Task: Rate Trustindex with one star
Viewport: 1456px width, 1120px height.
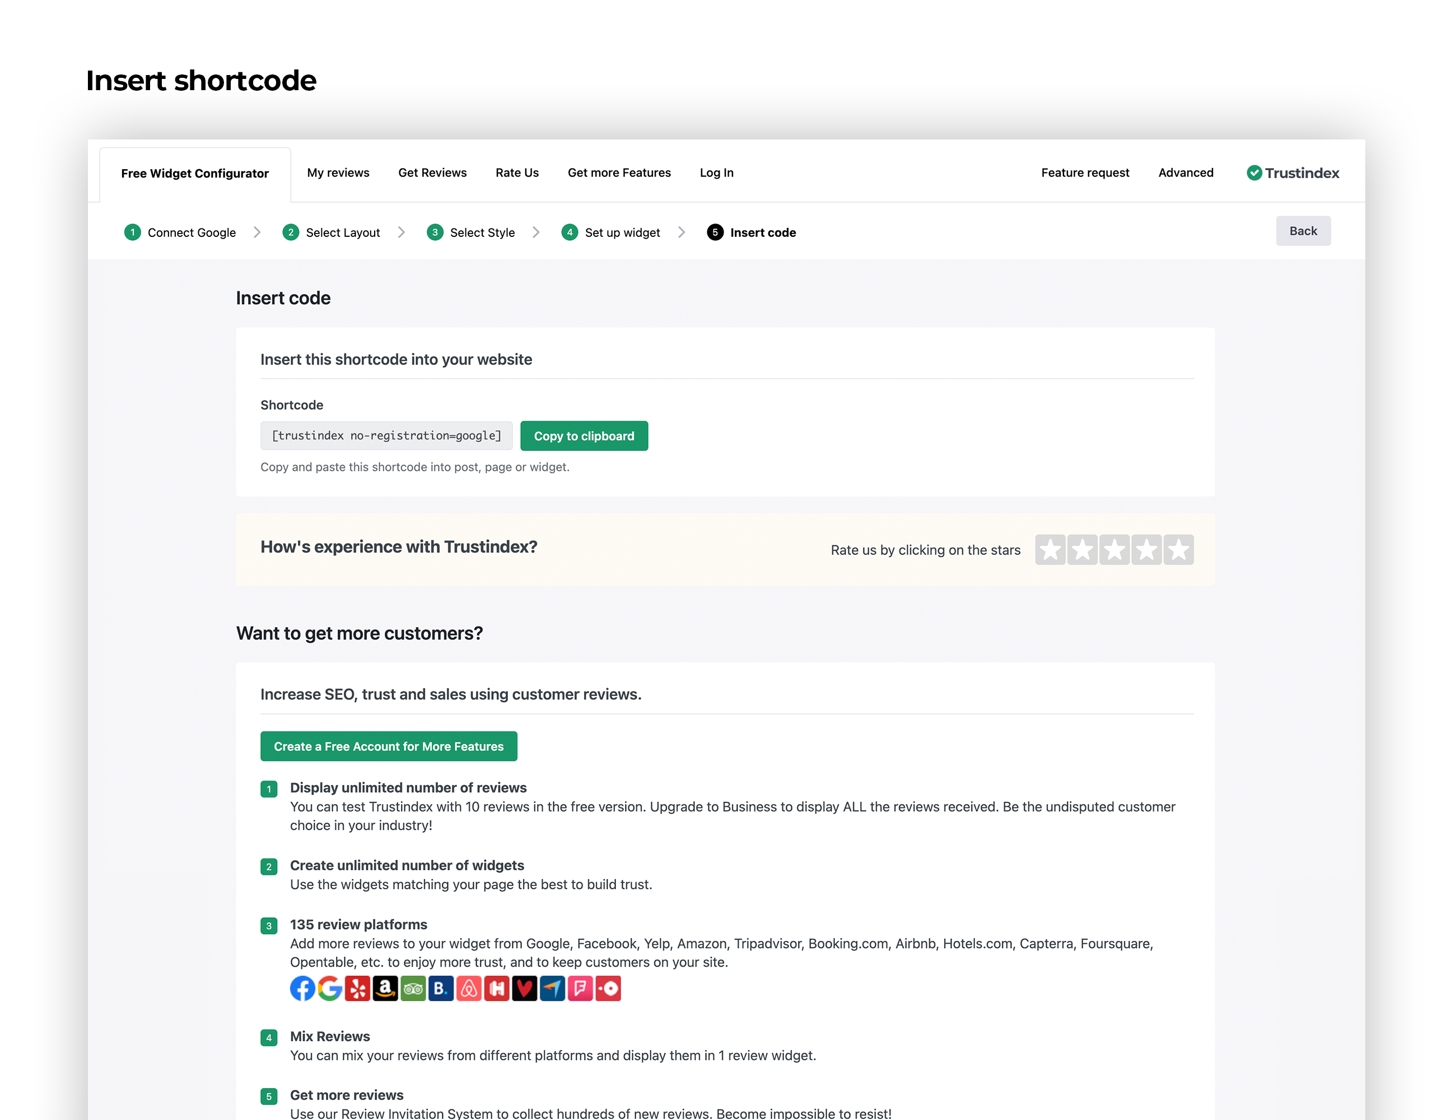Action: coord(1050,550)
